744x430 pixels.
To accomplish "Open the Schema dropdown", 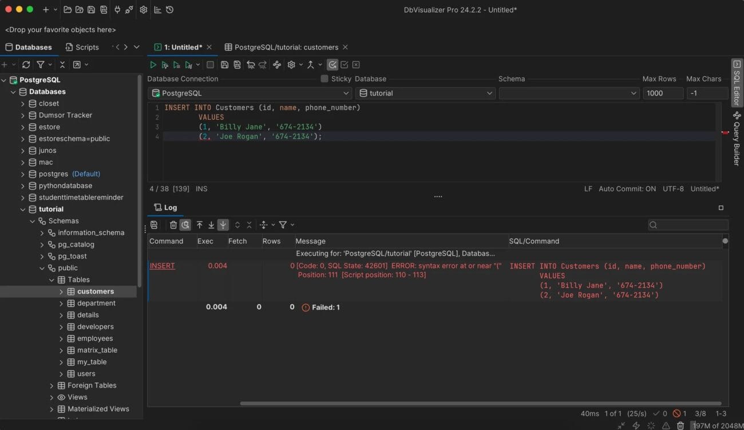I will point(569,93).
